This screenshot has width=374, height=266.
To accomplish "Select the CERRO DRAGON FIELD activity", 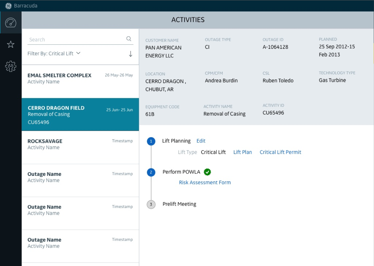I will 80,115.
